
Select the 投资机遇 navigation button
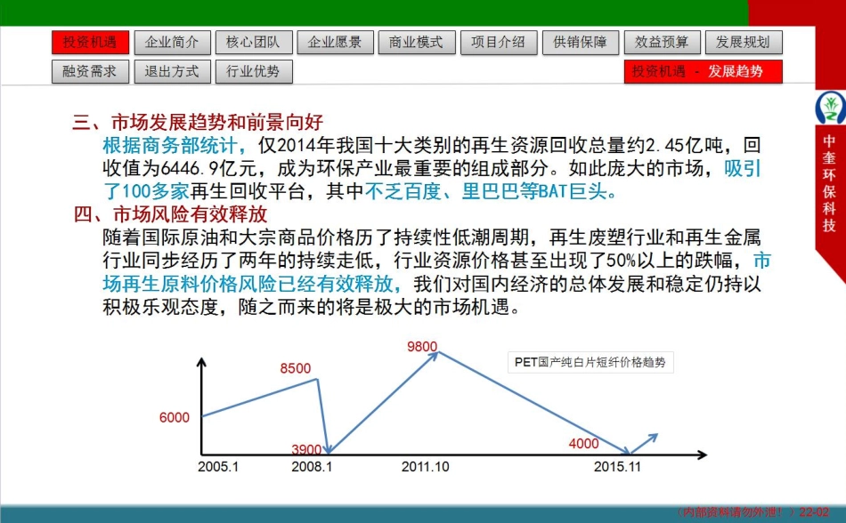[89, 42]
